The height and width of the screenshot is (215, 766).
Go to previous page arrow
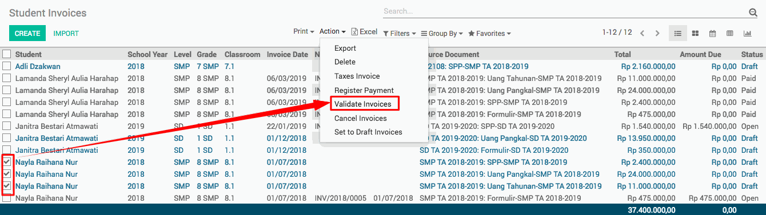[643, 33]
